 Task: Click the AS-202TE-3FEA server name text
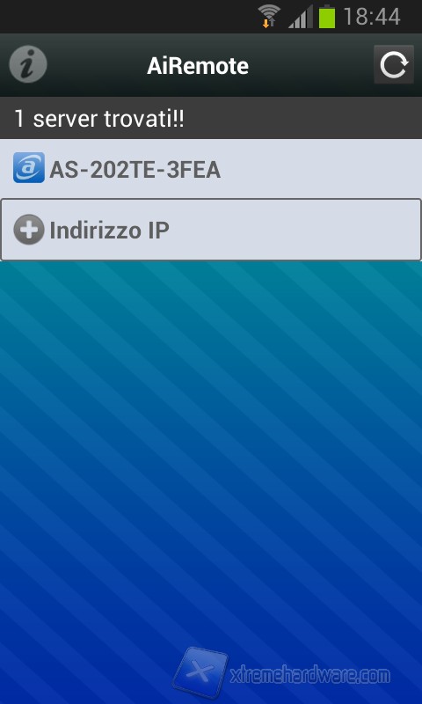click(x=135, y=170)
